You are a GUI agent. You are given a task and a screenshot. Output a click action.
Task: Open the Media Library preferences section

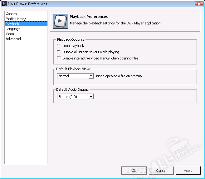[16, 19]
